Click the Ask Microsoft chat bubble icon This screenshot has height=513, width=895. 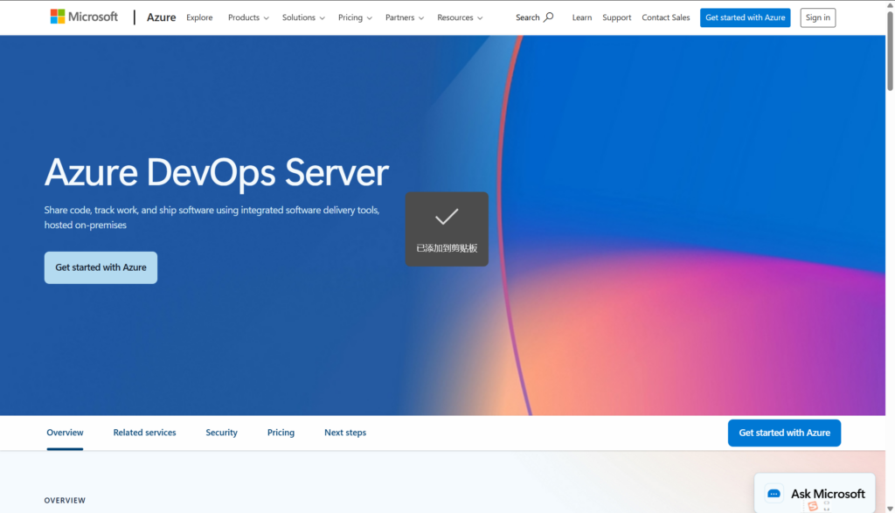774,494
